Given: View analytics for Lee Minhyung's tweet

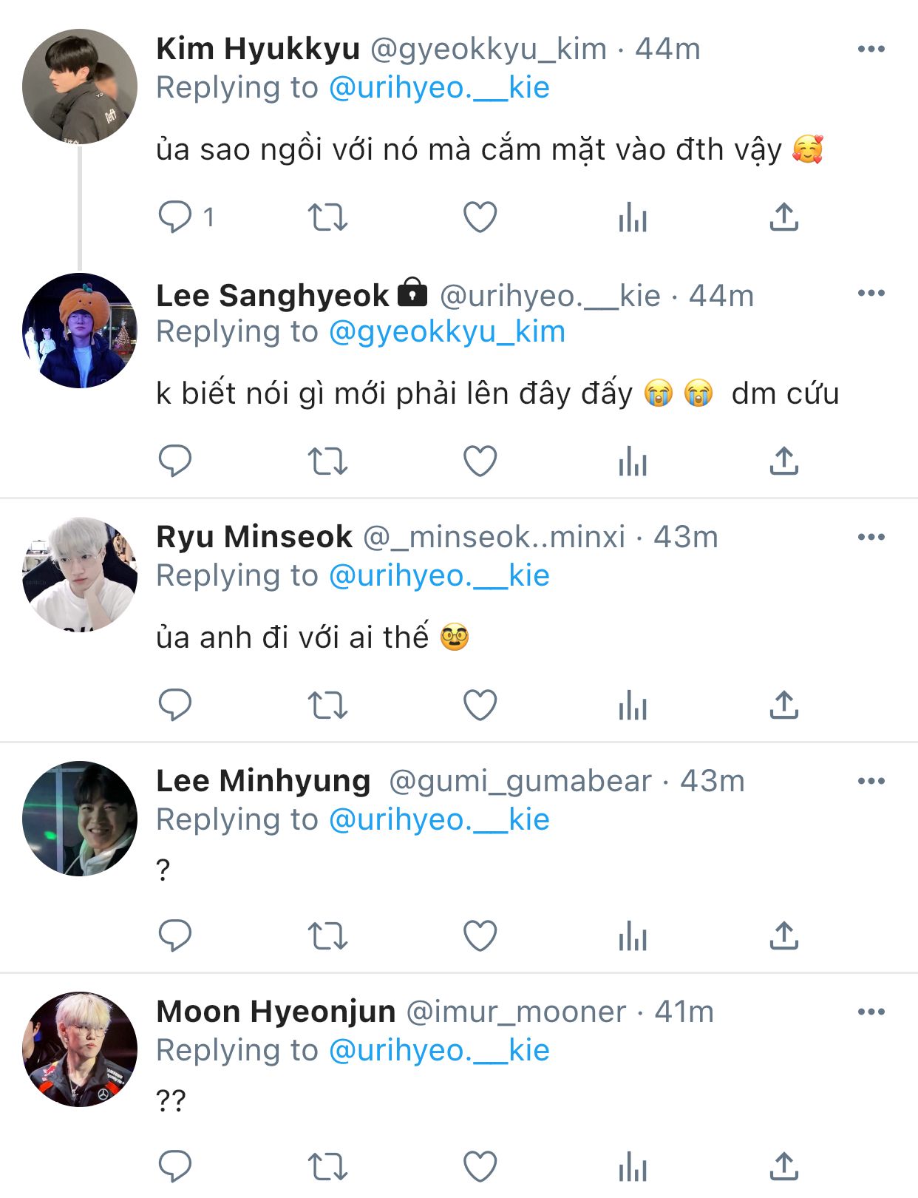Looking at the screenshot, I should point(633,936).
